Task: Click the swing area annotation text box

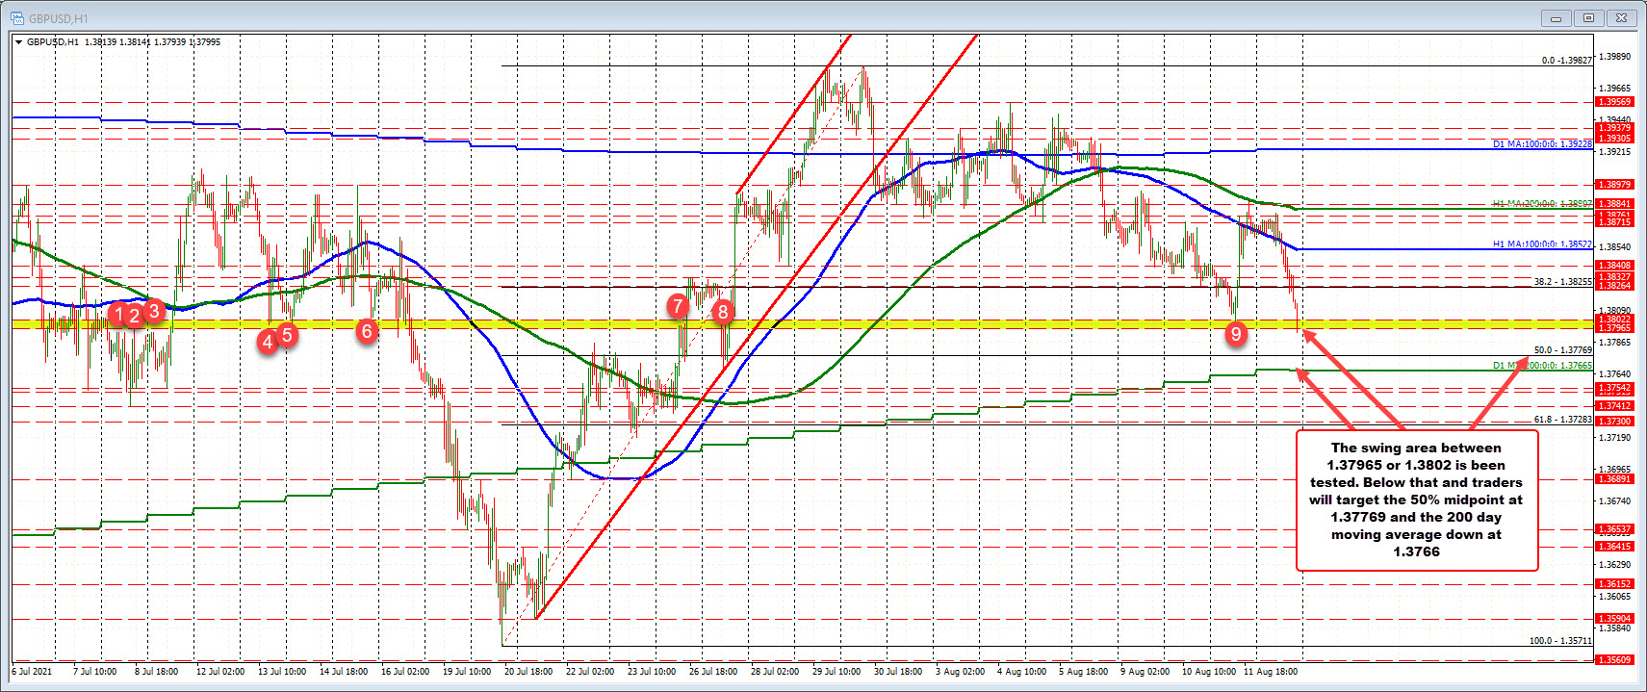Action: [1416, 500]
